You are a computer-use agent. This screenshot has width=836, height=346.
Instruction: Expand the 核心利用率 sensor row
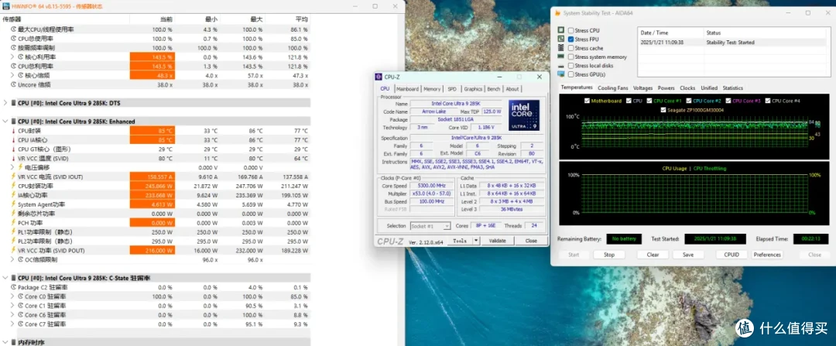pos(13,57)
